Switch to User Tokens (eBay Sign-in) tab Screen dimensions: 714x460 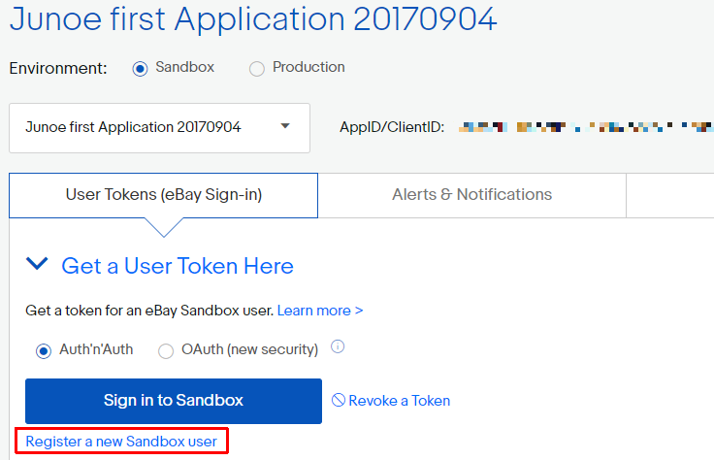pos(164,195)
